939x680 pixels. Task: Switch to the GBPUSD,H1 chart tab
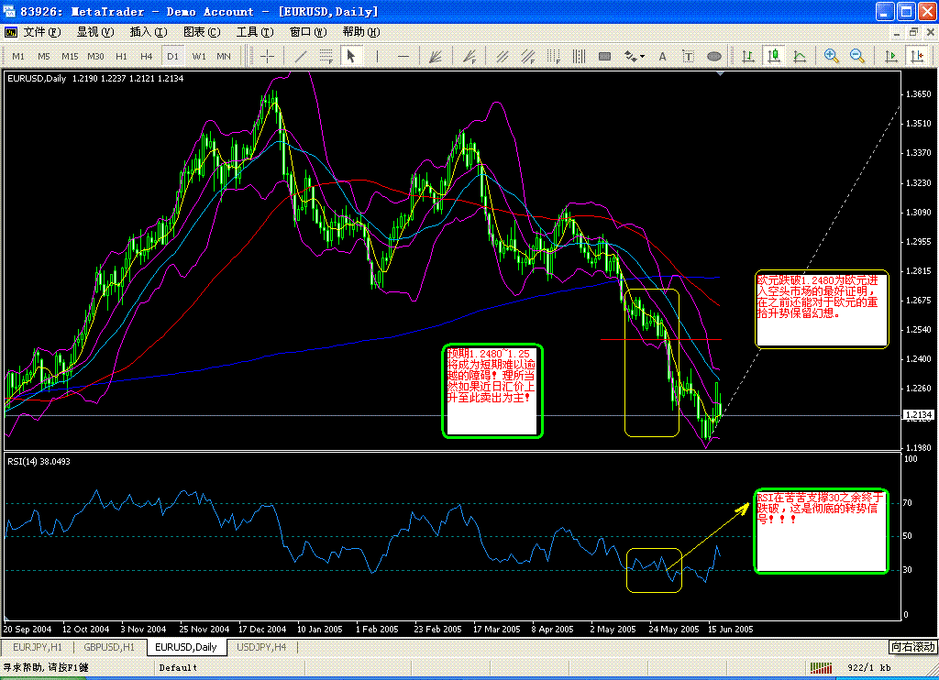[x=109, y=647]
